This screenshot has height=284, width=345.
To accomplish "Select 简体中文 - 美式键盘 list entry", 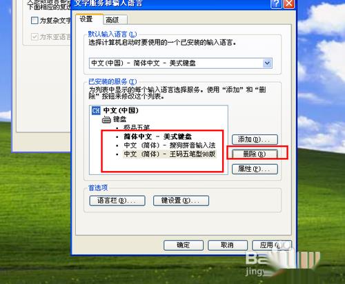I will tap(158, 136).
